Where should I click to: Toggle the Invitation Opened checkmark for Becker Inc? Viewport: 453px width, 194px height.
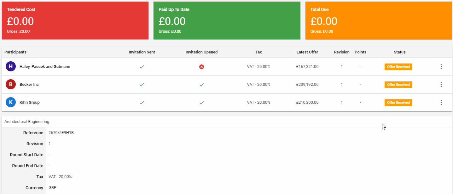[x=201, y=85]
